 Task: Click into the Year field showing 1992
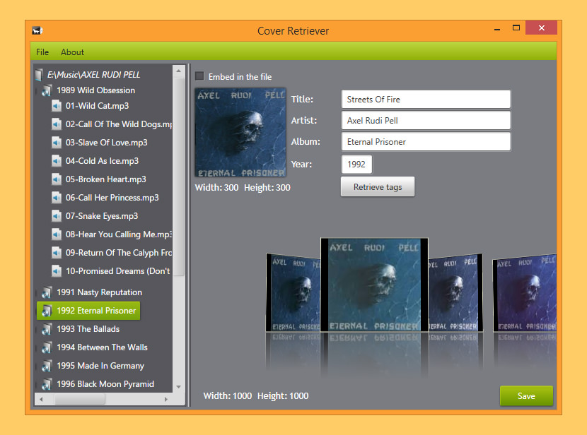point(356,164)
